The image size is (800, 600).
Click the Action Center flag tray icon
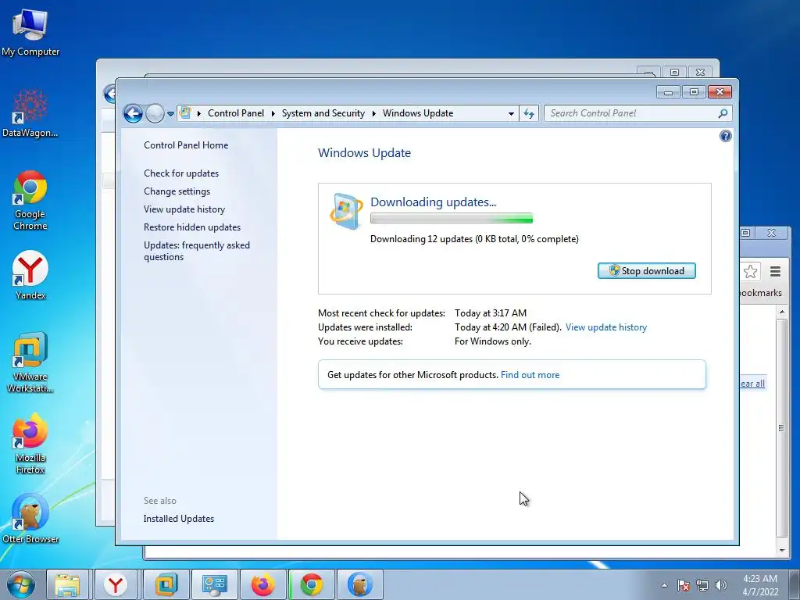(684, 585)
